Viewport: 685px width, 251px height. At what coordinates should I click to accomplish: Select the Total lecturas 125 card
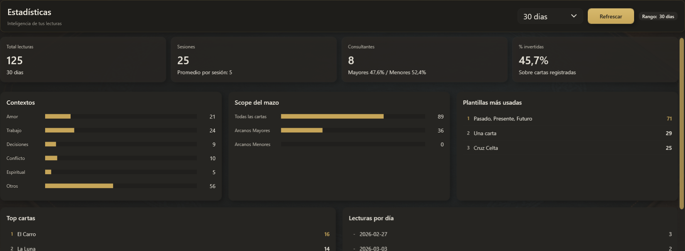pyautogui.click(x=83, y=59)
